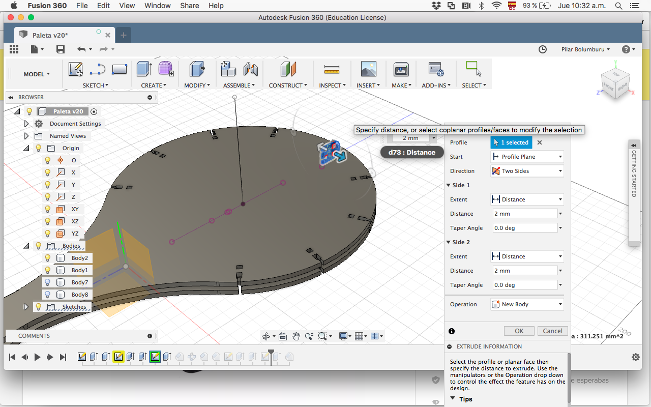Image resolution: width=651 pixels, height=407 pixels.
Task: Open the Create Form sculpt tool
Action: point(166,69)
